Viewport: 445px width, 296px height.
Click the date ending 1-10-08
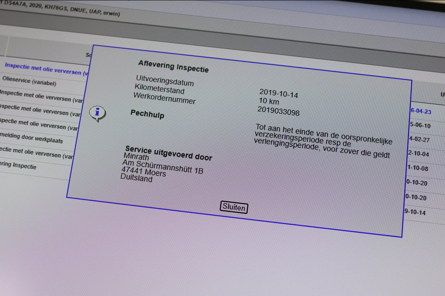pyautogui.click(x=418, y=168)
